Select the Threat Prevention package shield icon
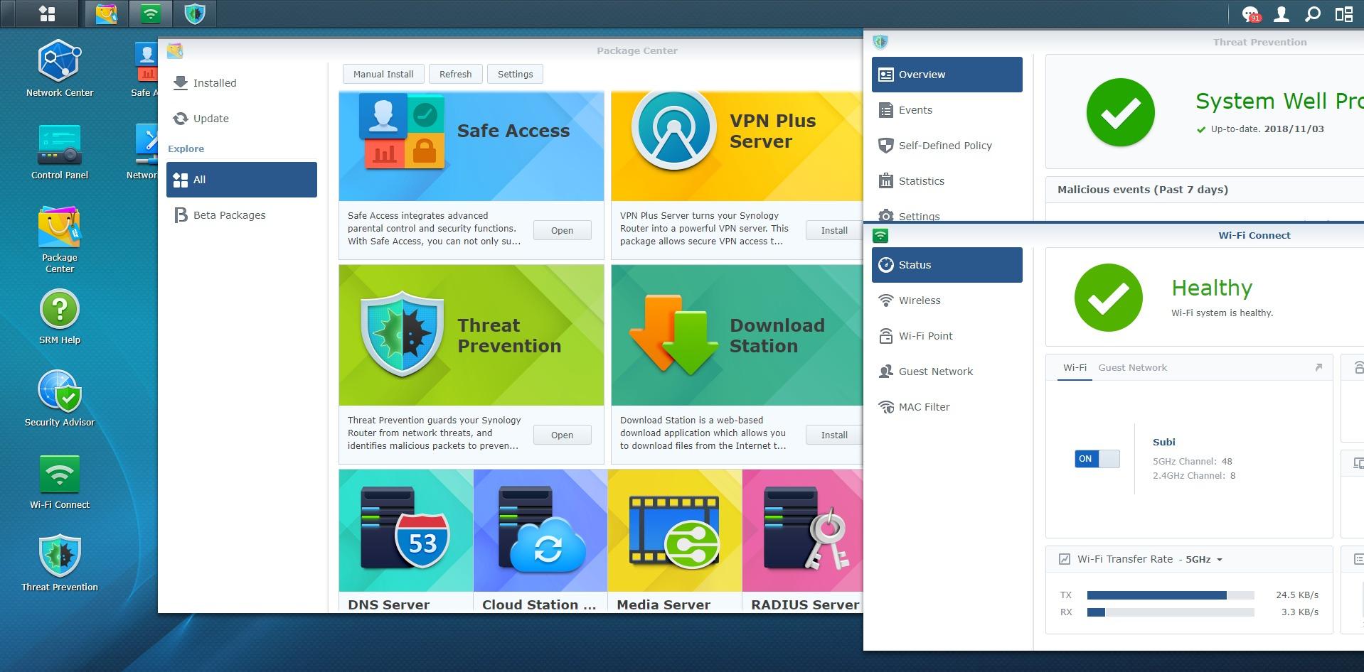The width and height of the screenshot is (1364, 672). click(x=402, y=334)
